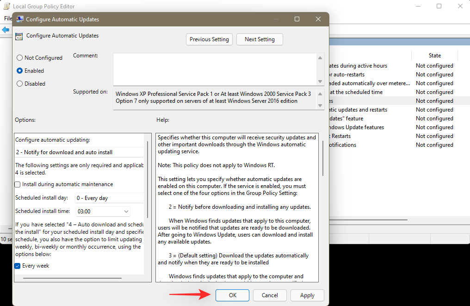This screenshot has height=306, width=470.
Task: Choose the Disabled radio option
Action: [x=19, y=84]
